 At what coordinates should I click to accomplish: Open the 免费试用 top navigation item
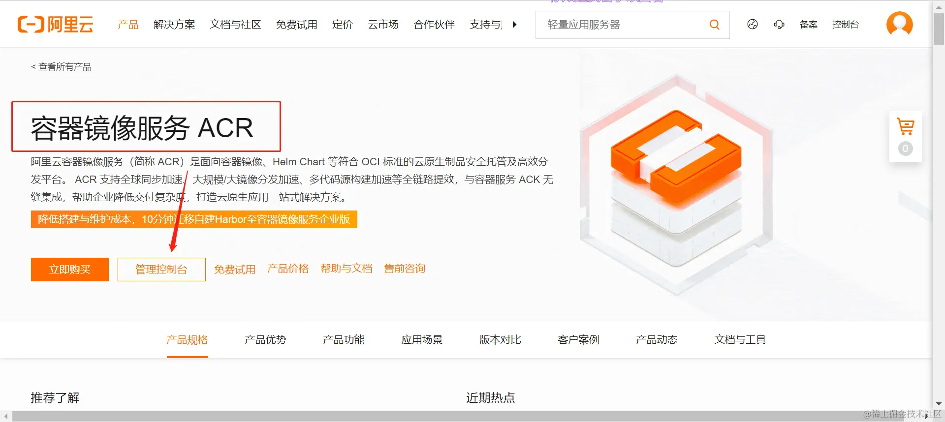(296, 25)
